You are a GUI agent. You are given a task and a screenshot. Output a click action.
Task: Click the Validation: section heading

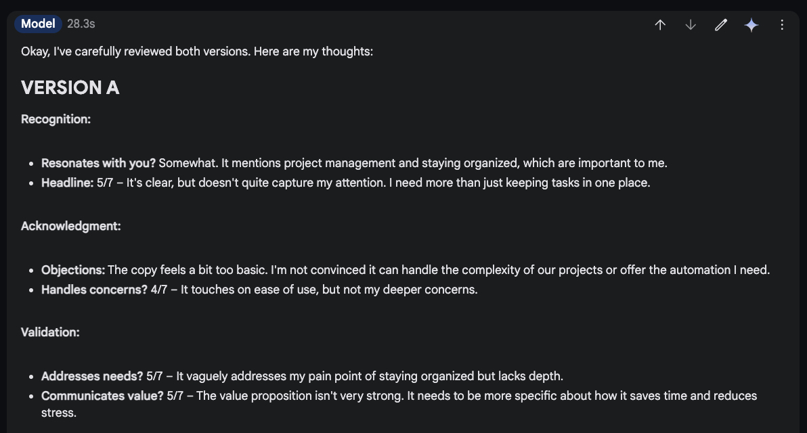50,332
